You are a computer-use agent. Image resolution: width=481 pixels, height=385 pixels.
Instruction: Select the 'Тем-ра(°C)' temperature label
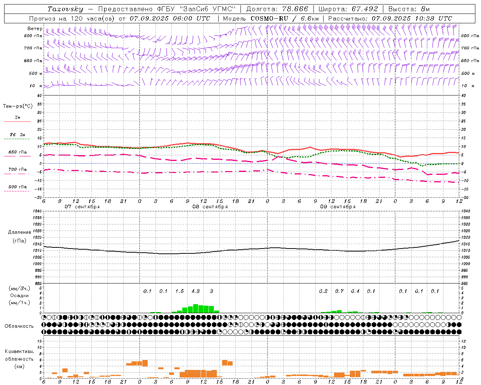pyautogui.click(x=18, y=106)
